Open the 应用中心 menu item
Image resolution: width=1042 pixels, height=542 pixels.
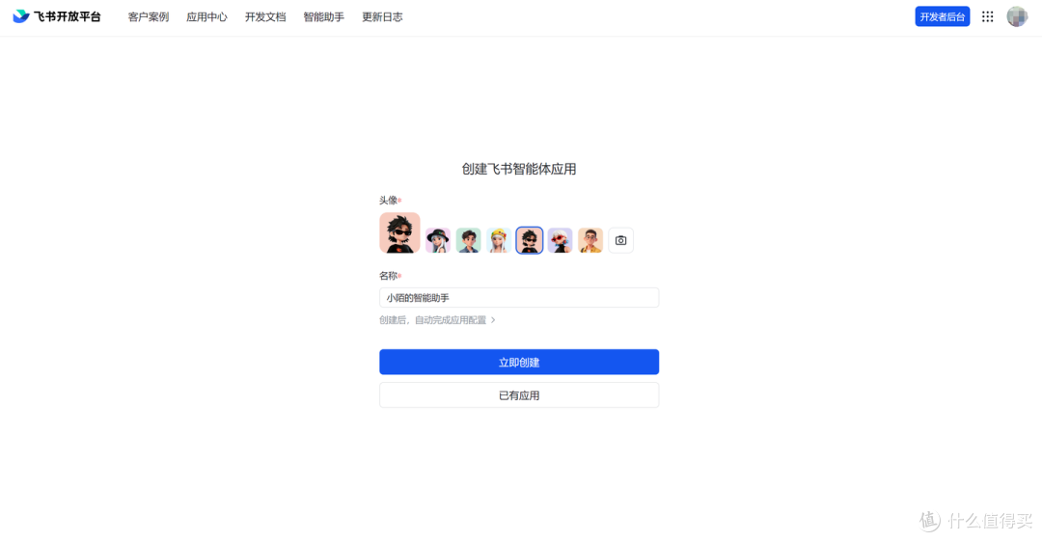pyautogui.click(x=206, y=17)
